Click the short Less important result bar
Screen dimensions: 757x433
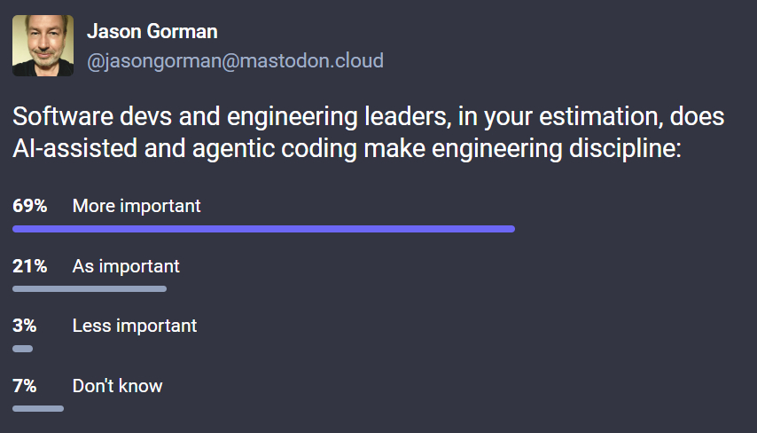pyautogui.click(x=22, y=349)
